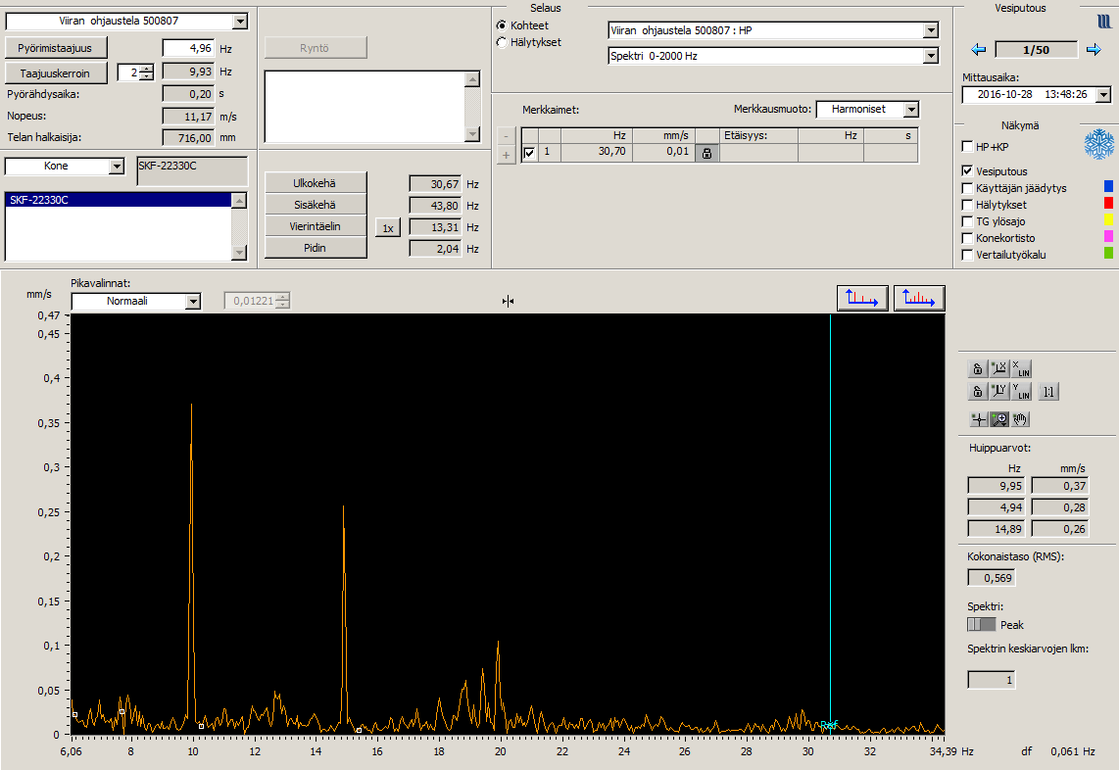Click the Vierintäelin button
Screen dimensions: 1119x770
[x=316, y=226]
